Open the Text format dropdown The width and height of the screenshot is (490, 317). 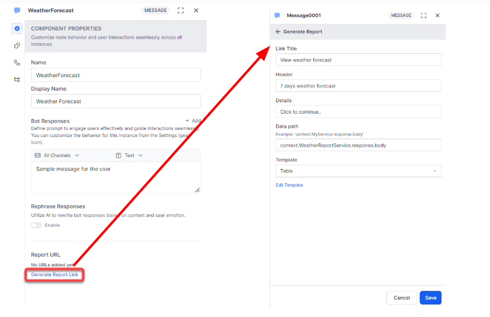click(x=129, y=156)
